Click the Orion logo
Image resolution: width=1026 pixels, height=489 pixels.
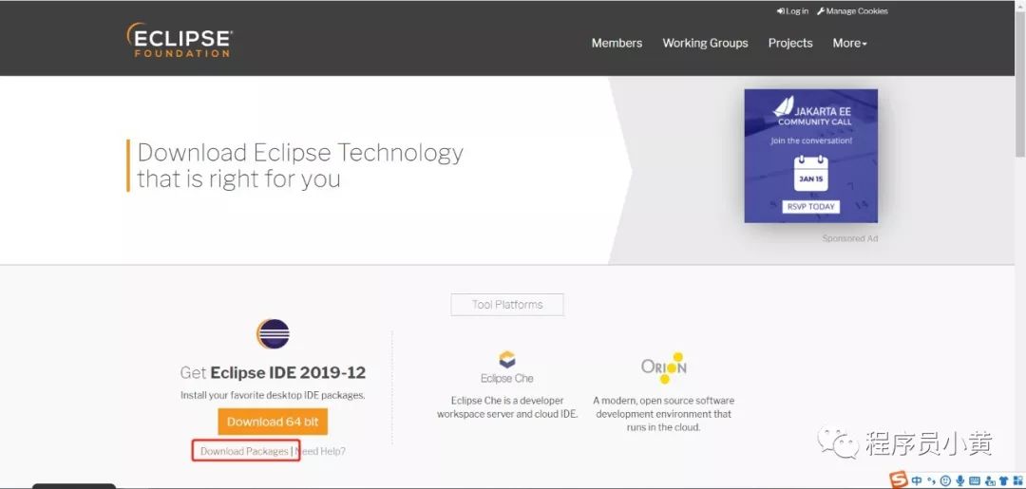coord(663,368)
